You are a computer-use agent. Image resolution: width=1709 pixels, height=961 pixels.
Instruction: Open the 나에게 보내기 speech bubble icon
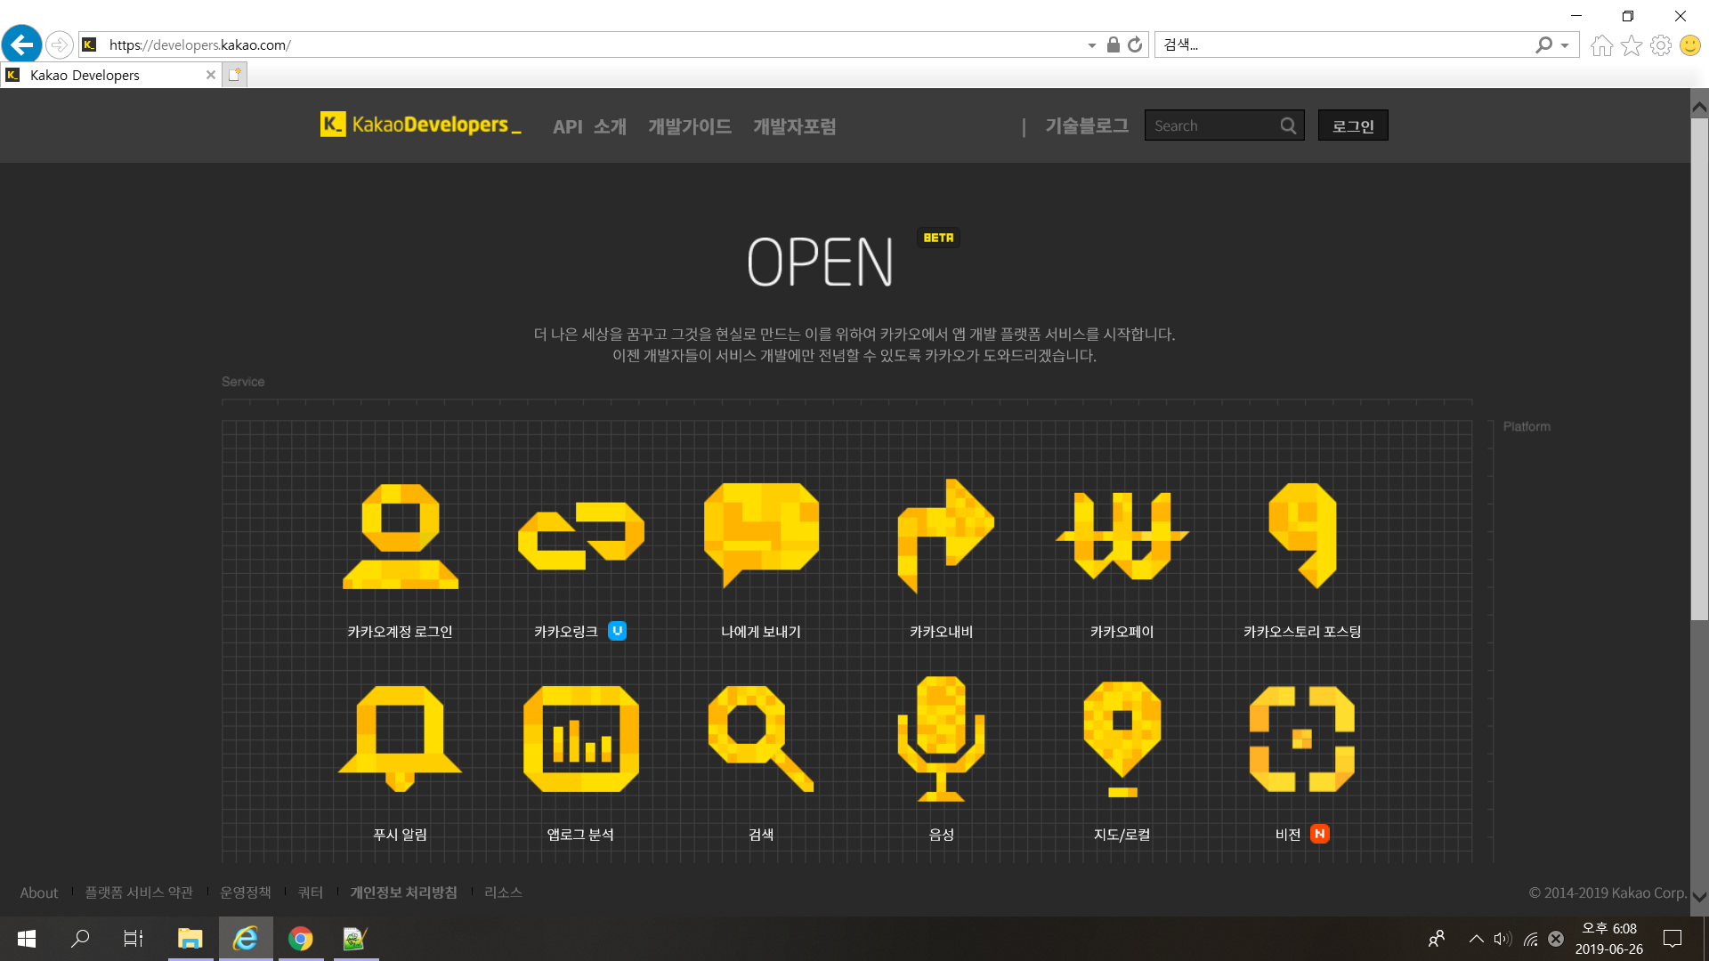pos(761,535)
